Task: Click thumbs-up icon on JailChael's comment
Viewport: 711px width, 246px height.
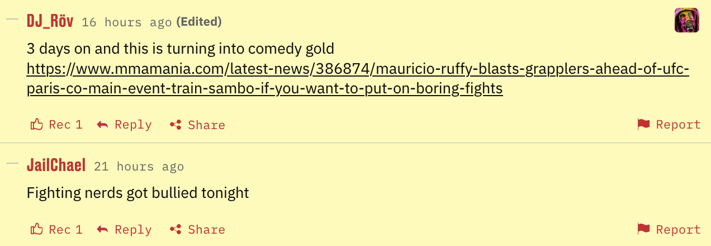Action: (x=37, y=229)
